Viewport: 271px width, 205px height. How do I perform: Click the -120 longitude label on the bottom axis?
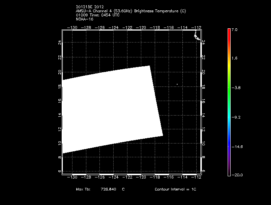click(x=142, y=177)
